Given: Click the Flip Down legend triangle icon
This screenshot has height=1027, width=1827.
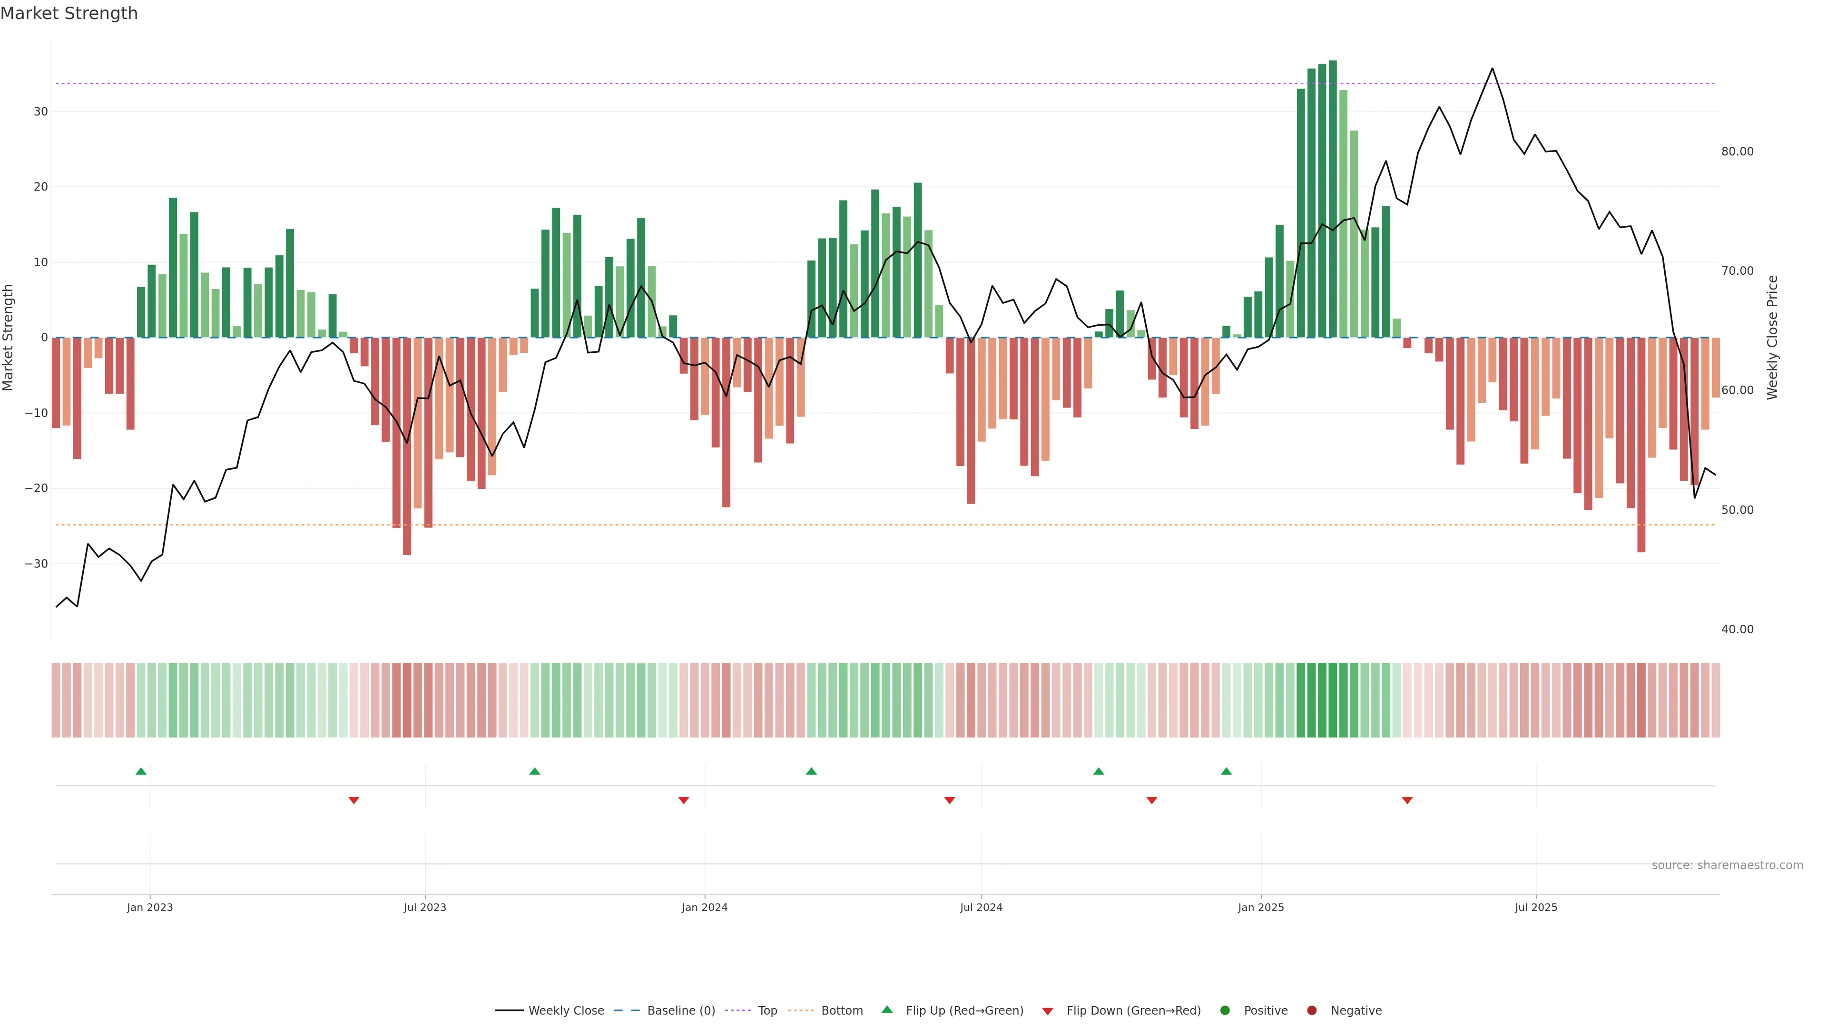Looking at the screenshot, I should pos(1048,1011).
